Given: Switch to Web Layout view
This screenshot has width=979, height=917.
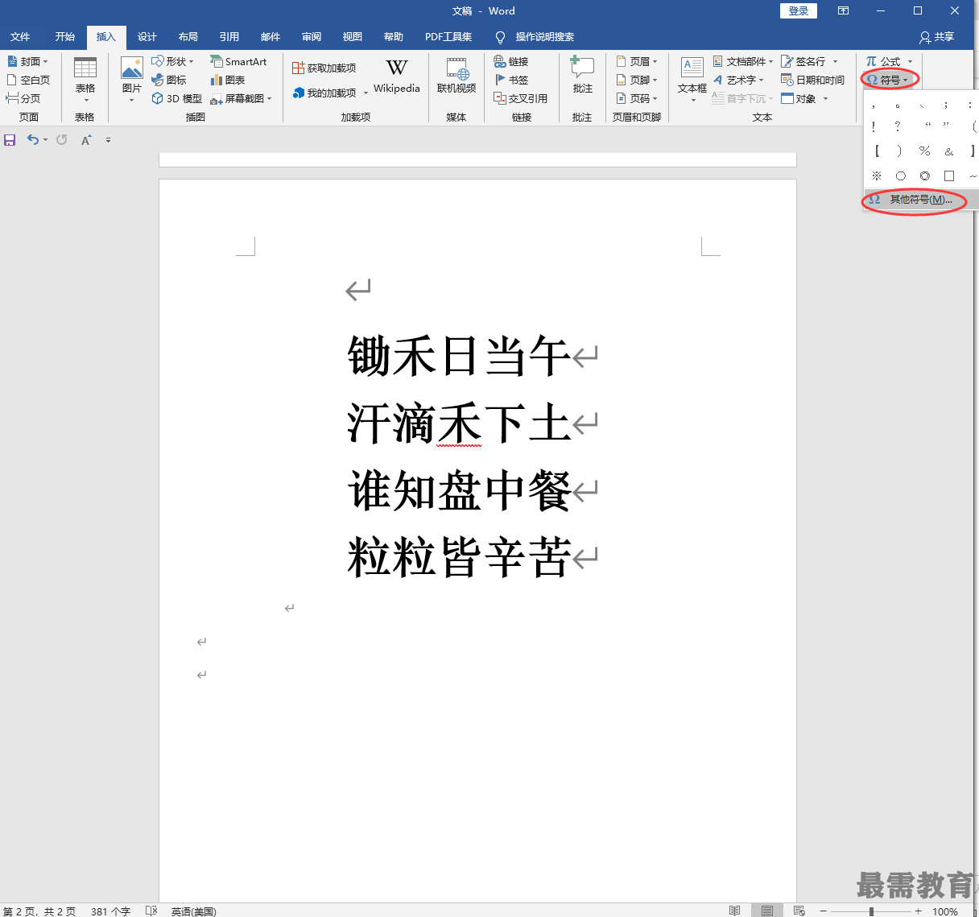Looking at the screenshot, I should pyautogui.click(x=799, y=911).
